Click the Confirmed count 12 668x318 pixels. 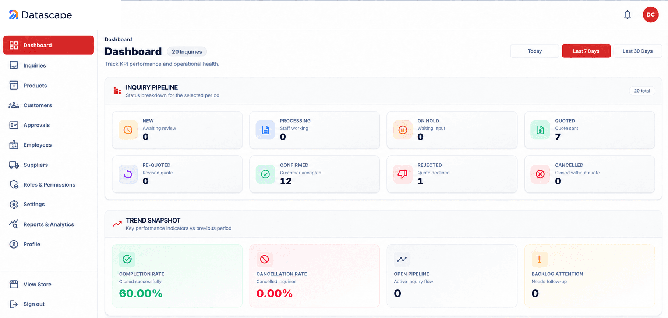point(286,181)
